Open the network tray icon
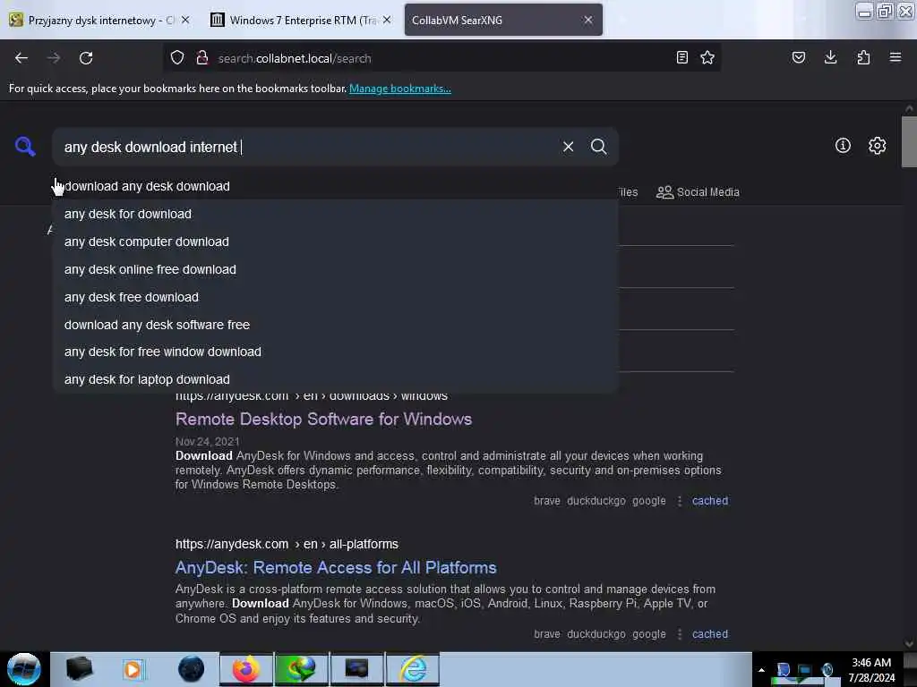917x687 pixels. click(x=805, y=670)
